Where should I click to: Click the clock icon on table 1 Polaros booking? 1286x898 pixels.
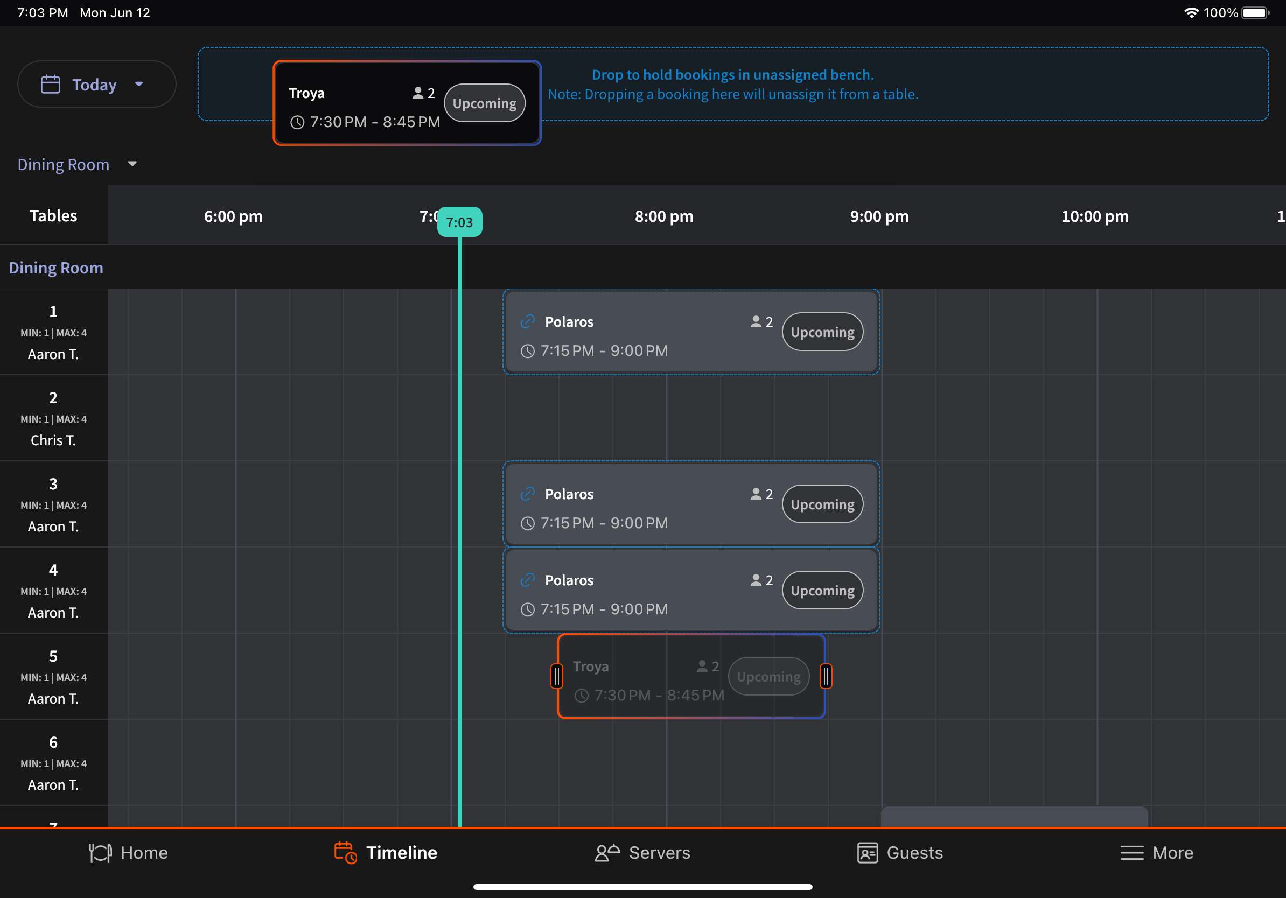coord(527,351)
